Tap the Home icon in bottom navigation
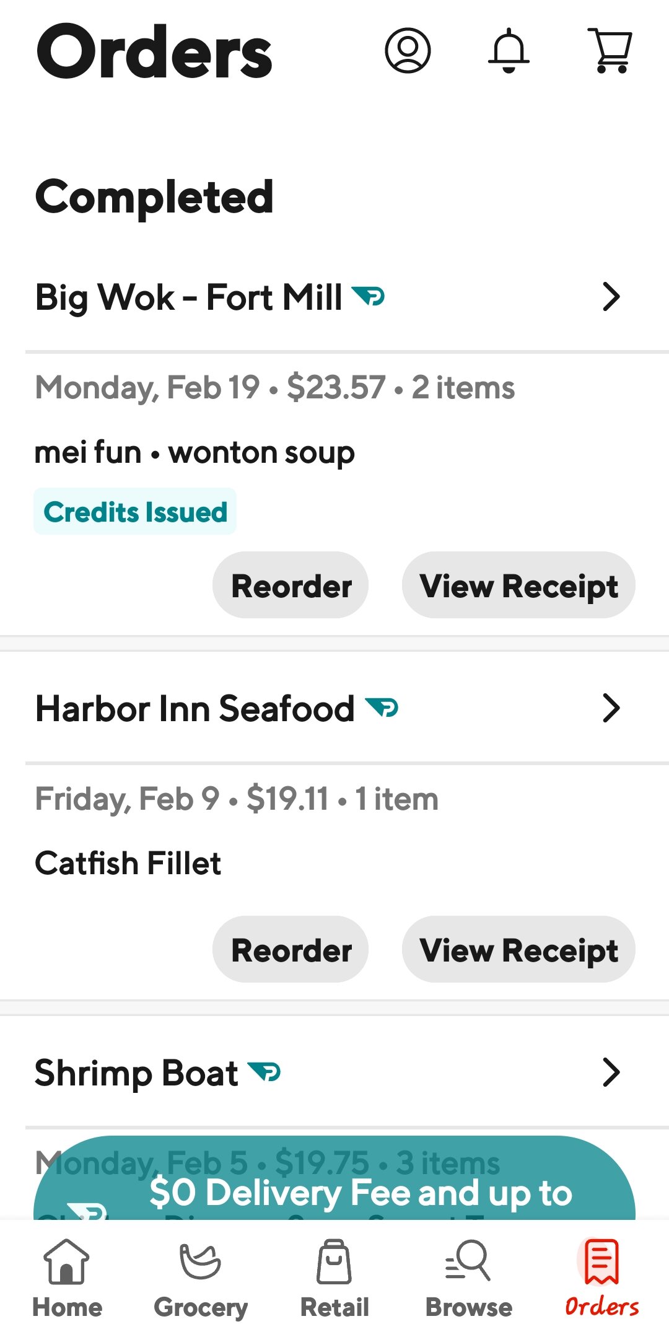The height and width of the screenshot is (1337, 669). click(x=67, y=1262)
